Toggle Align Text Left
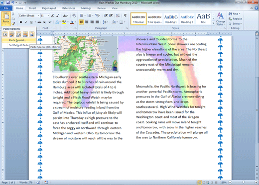This screenshot has height=185, width=259. [81, 22]
